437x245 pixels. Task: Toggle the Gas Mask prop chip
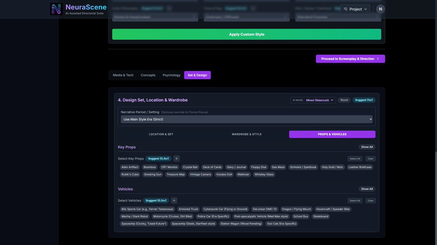tap(278, 167)
